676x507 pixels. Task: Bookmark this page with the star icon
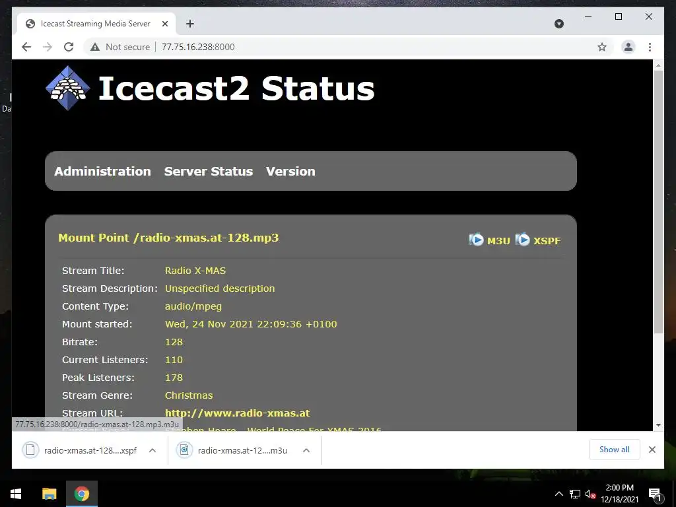[x=602, y=47]
